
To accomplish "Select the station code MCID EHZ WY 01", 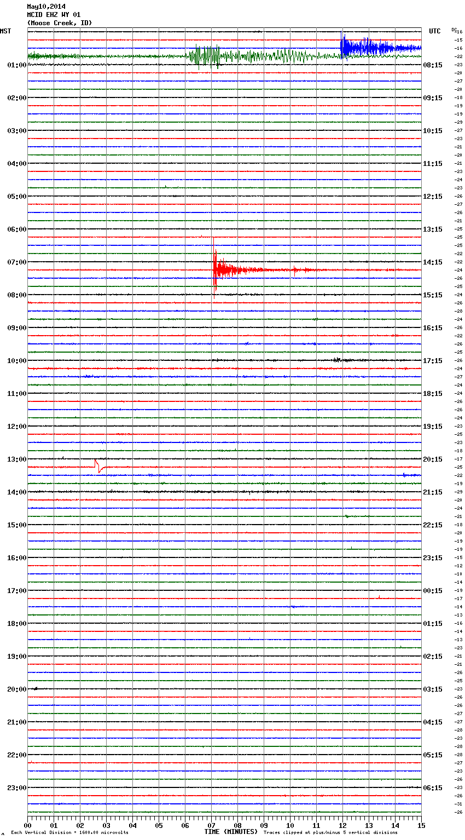I will coord(54,15).
